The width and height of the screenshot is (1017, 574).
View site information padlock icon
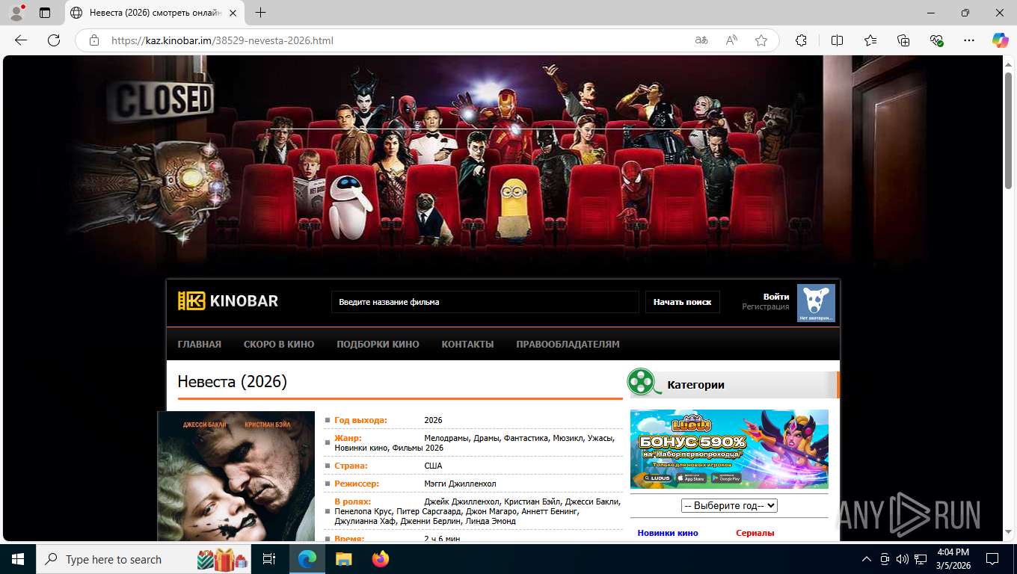click(94, 40)
